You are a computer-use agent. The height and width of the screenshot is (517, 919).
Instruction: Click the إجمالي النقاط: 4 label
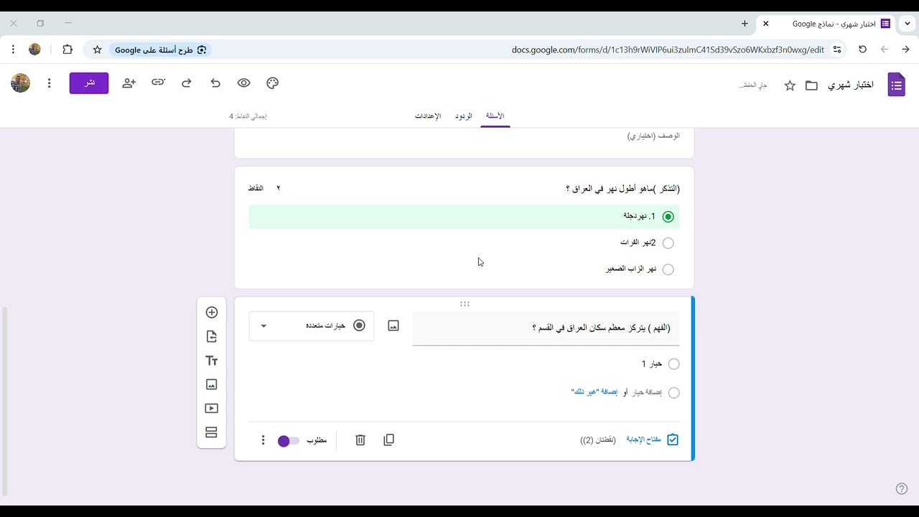[x=248, y=116]
